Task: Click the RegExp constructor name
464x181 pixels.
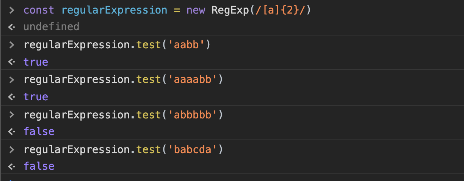Action: tap(230, 10)
